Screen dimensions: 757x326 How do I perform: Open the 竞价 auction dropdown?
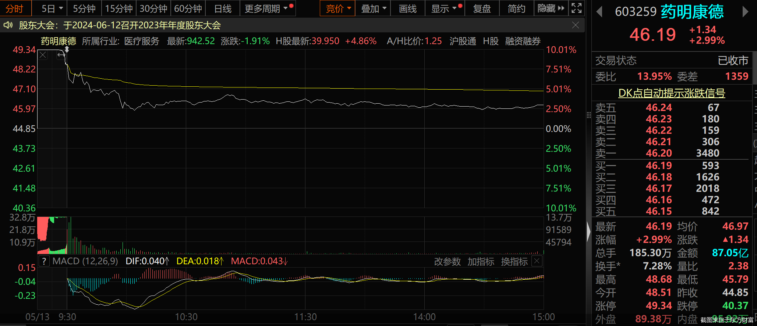pyautogui.click(x=338, y=8)
